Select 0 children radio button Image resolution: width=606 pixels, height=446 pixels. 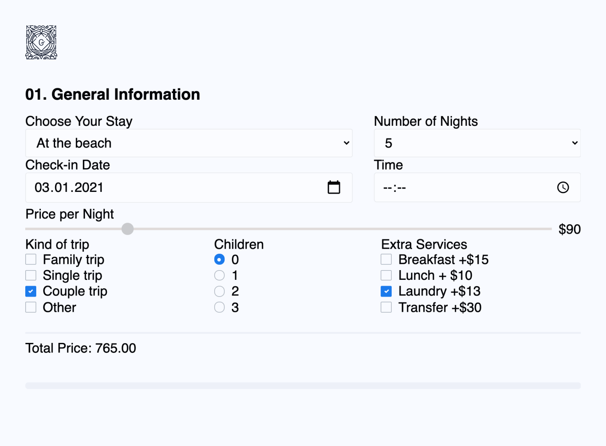[x=219, y=259]
